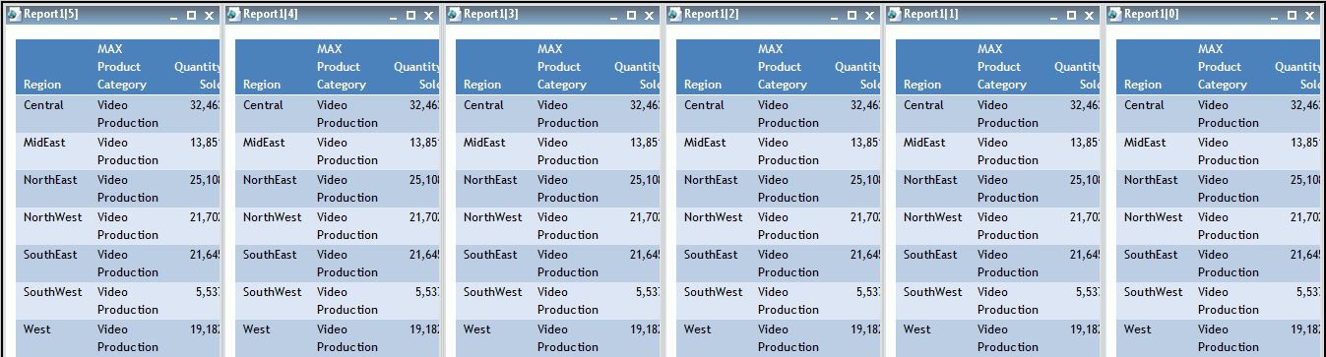
Task: Click the Report1[3] window icon
Action: pyautogui.click(x=455, y=15)
